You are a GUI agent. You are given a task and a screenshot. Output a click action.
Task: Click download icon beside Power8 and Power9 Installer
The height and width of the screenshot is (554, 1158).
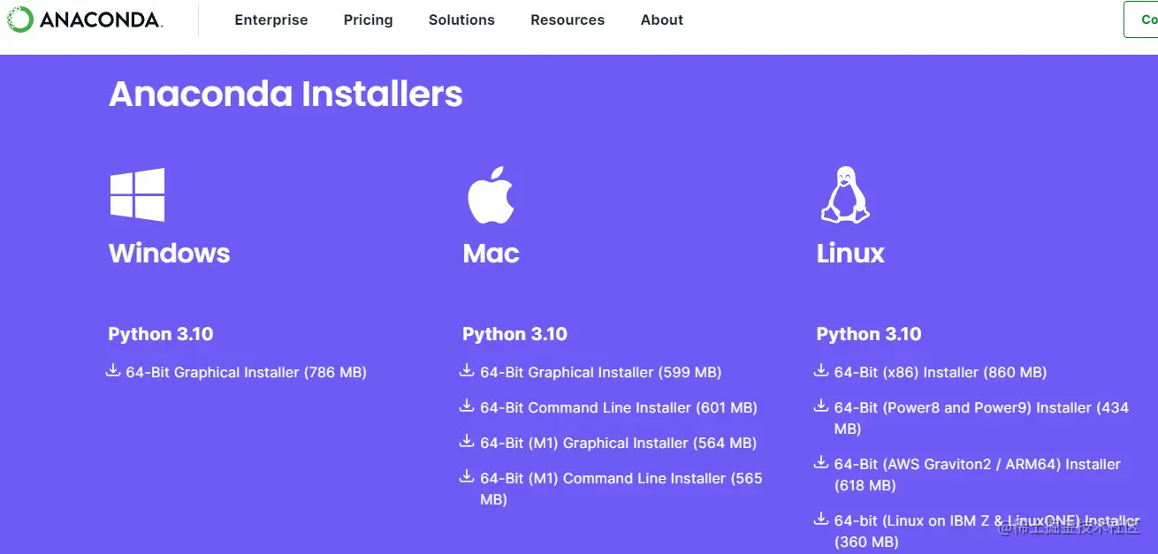tap(821, 406)
